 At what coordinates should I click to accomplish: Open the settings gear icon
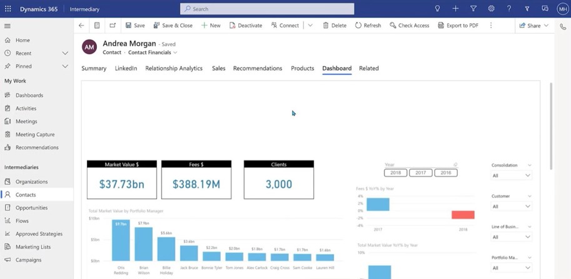tap(491, 9)
